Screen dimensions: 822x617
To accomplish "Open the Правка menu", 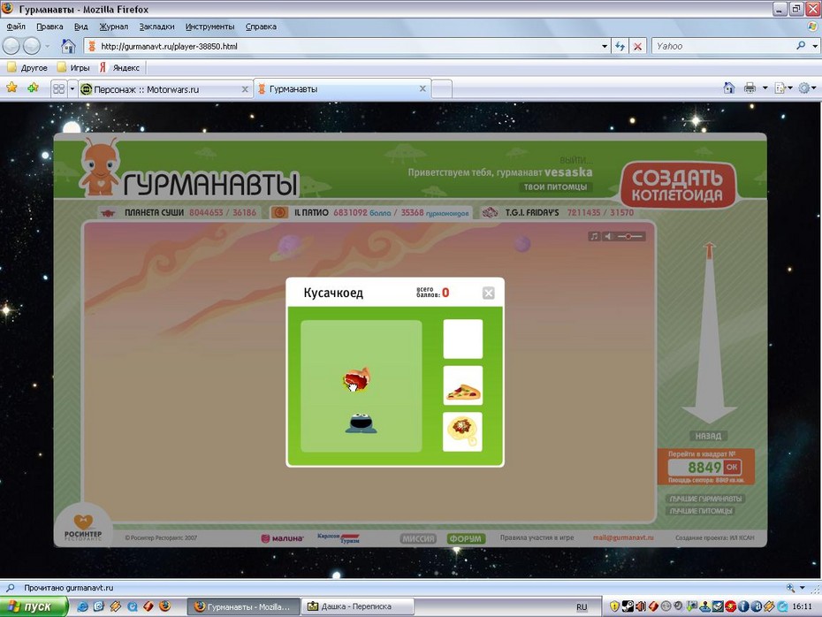I will pyautogui.click(x=49, y=27).
